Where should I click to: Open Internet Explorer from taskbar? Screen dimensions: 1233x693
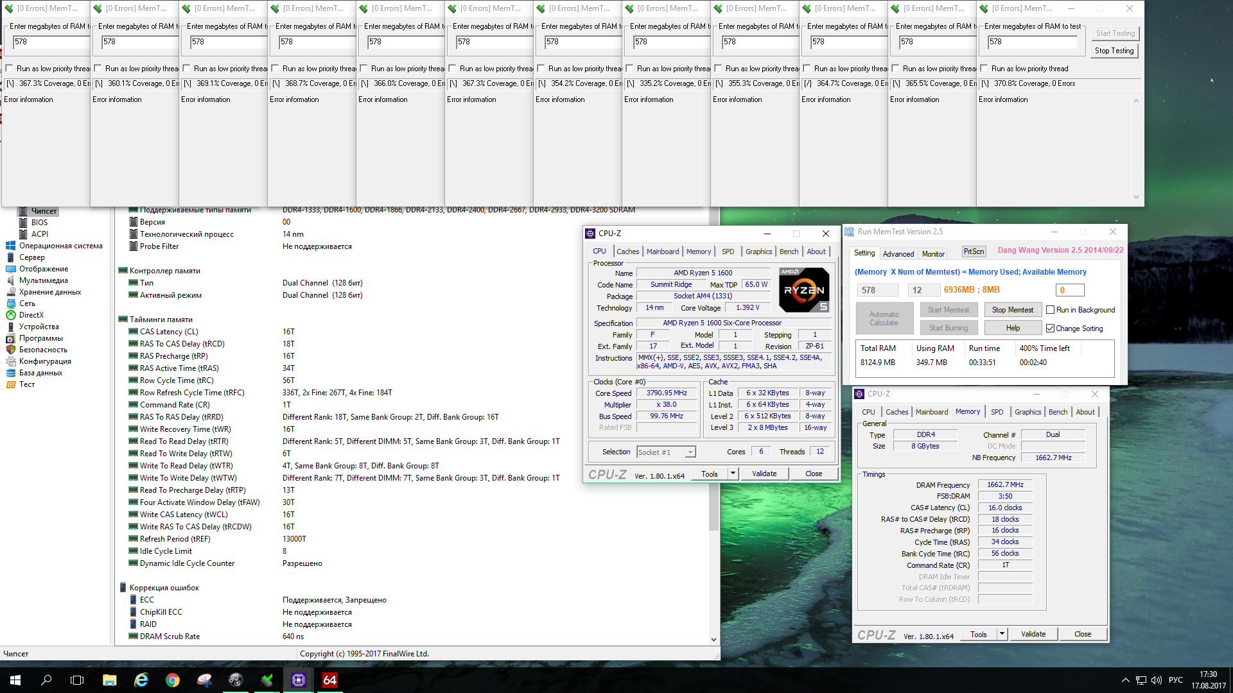coord(141,680)
